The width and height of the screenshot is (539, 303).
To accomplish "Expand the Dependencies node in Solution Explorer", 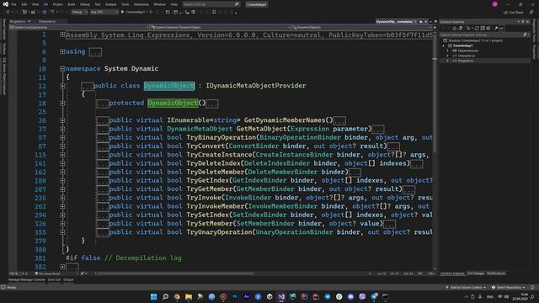I will point(447,50).
